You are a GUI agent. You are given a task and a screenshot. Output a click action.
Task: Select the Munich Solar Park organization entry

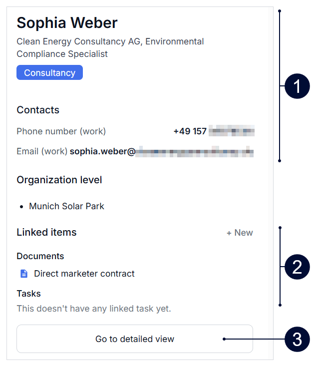66,206
